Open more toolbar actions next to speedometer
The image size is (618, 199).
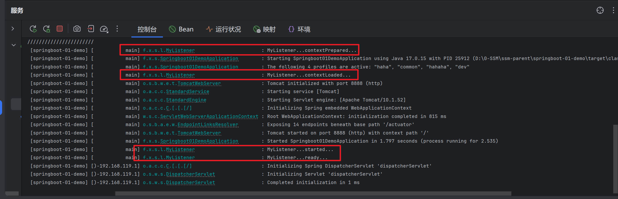point(117,29)
